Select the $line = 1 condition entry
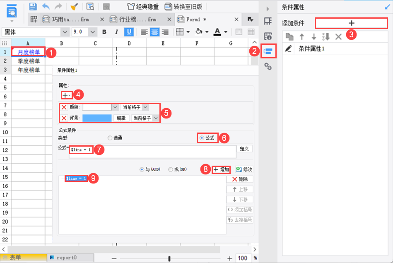 [x=76, y=178]
